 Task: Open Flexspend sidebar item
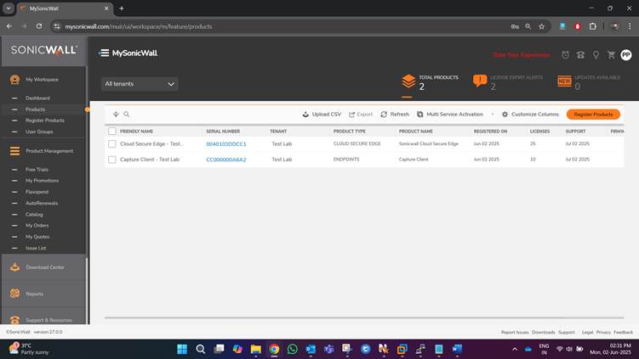[37, 192]
